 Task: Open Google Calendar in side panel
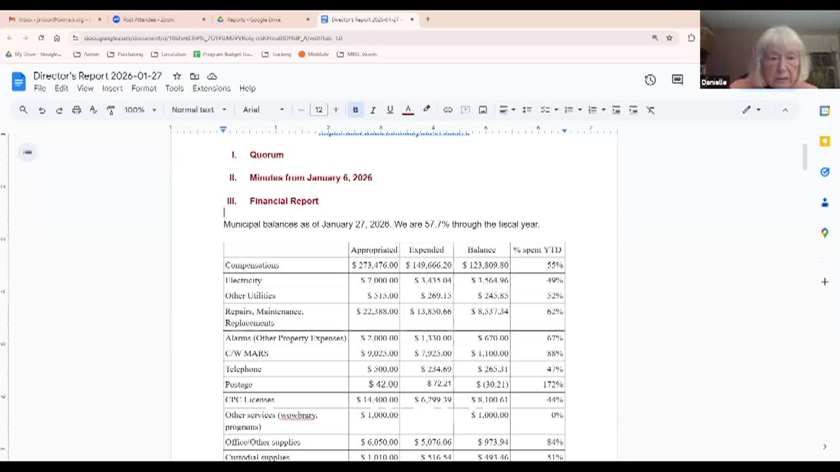[825, 111]
